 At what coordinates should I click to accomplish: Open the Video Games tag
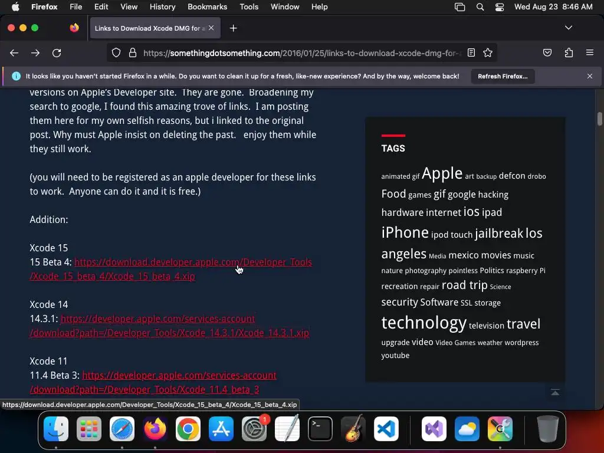[x=455, y=343]
